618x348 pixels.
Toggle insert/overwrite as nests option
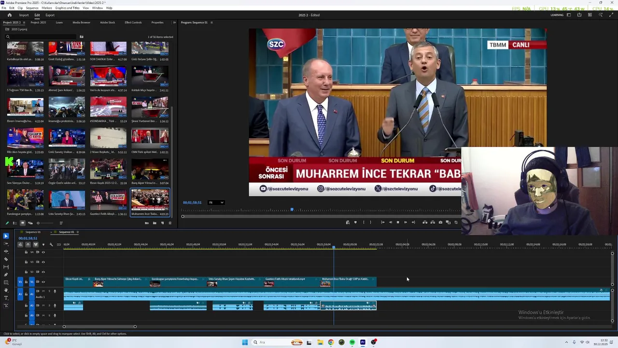tap(20, 245)
